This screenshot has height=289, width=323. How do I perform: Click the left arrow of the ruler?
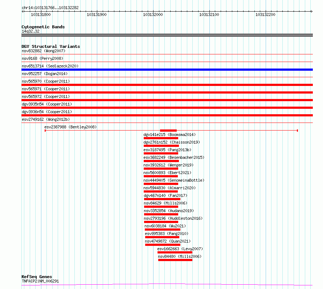(23, 12)
